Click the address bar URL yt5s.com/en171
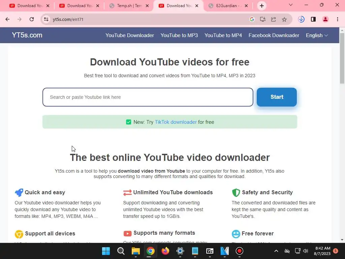Screen dimensions: 345x259 [68, 19]
